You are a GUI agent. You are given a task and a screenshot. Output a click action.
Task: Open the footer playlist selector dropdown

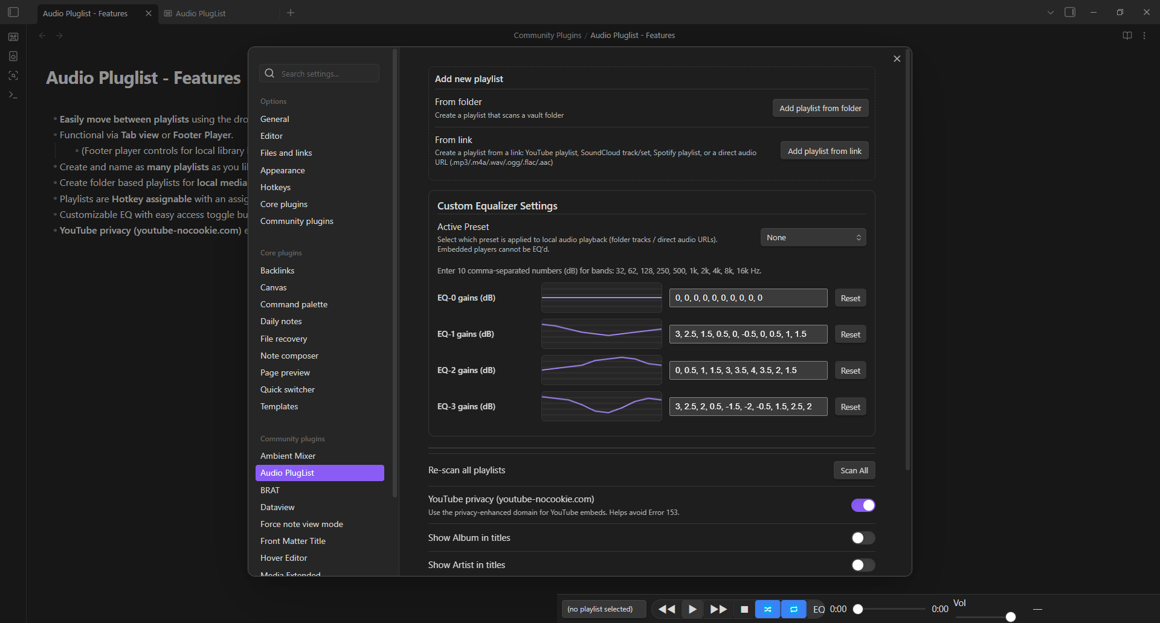(604, 609)
